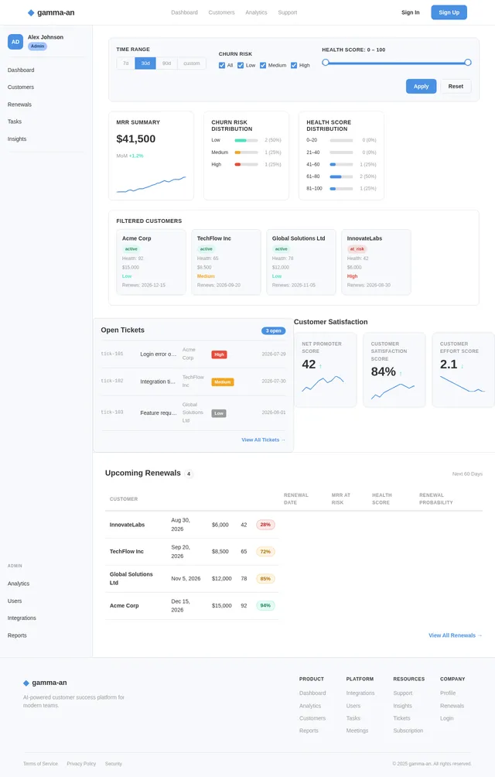Click the Renewal Probability column header

(436, 498)
